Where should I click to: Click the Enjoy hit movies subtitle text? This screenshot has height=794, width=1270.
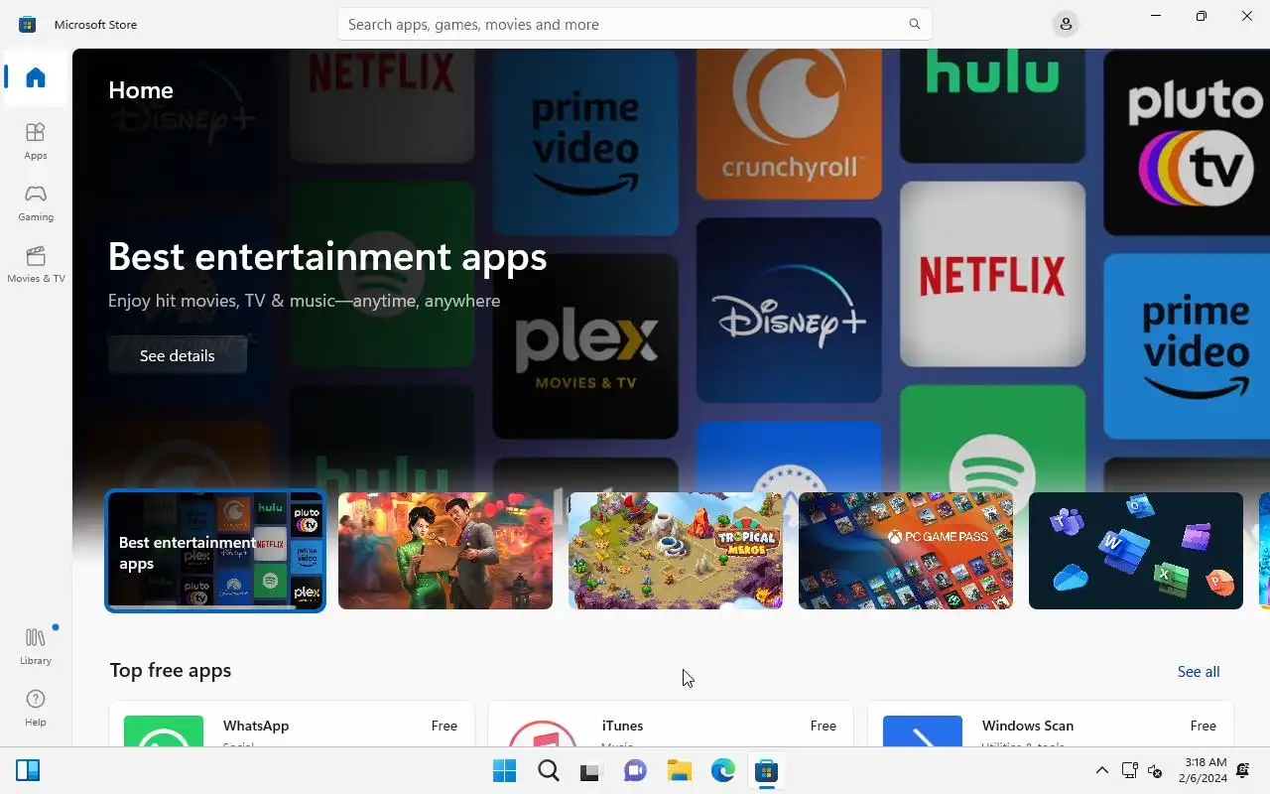pos(304,301)
